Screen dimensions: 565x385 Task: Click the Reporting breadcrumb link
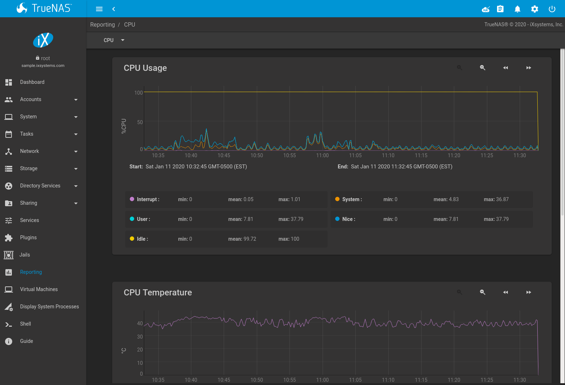coord(102,24)
